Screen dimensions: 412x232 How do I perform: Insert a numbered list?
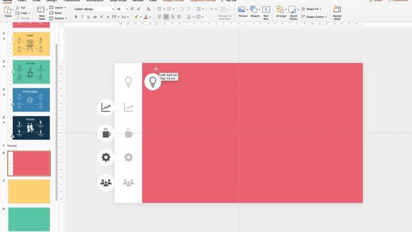(169, 9)
